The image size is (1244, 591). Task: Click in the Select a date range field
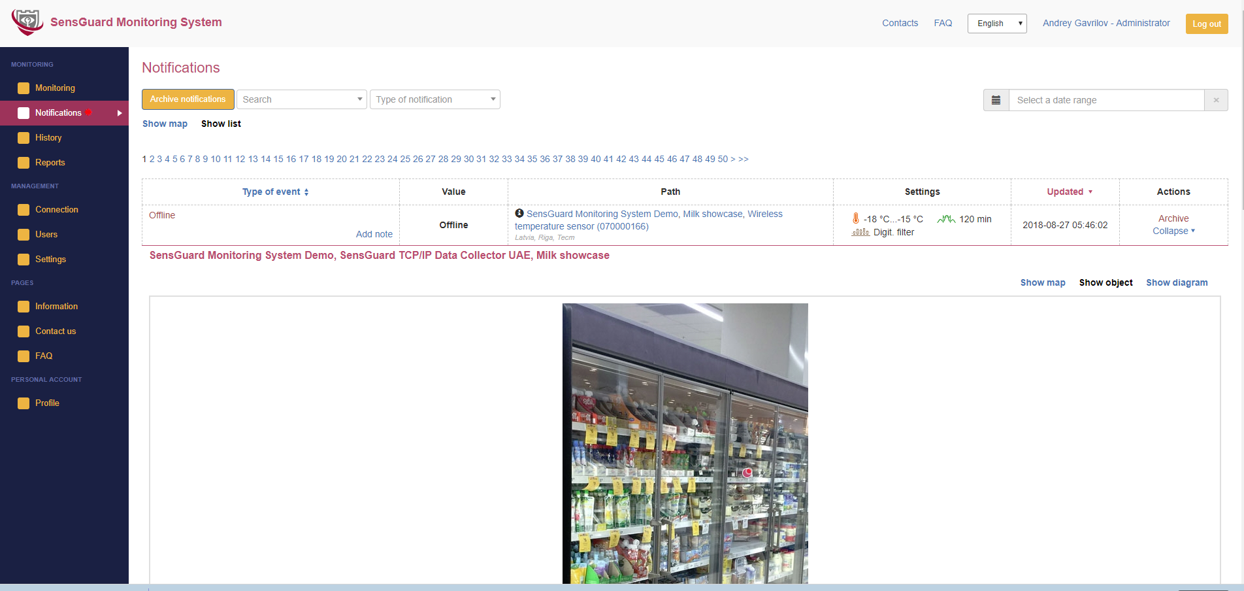coord(1106,100)
